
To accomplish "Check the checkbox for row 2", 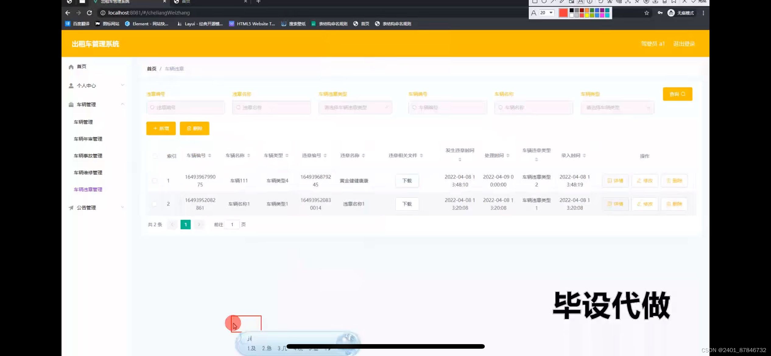I will tap(155, 204).
